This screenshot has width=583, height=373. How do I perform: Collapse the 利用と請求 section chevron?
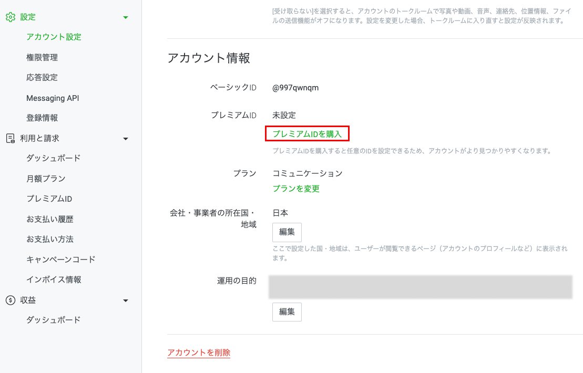[x=126, y=138]
